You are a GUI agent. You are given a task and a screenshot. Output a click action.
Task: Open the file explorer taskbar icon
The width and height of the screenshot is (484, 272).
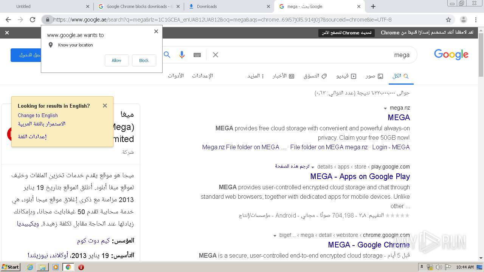coord(43,267)
